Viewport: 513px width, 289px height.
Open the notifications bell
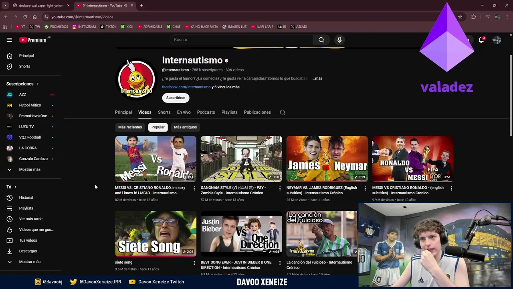[481, 40]
